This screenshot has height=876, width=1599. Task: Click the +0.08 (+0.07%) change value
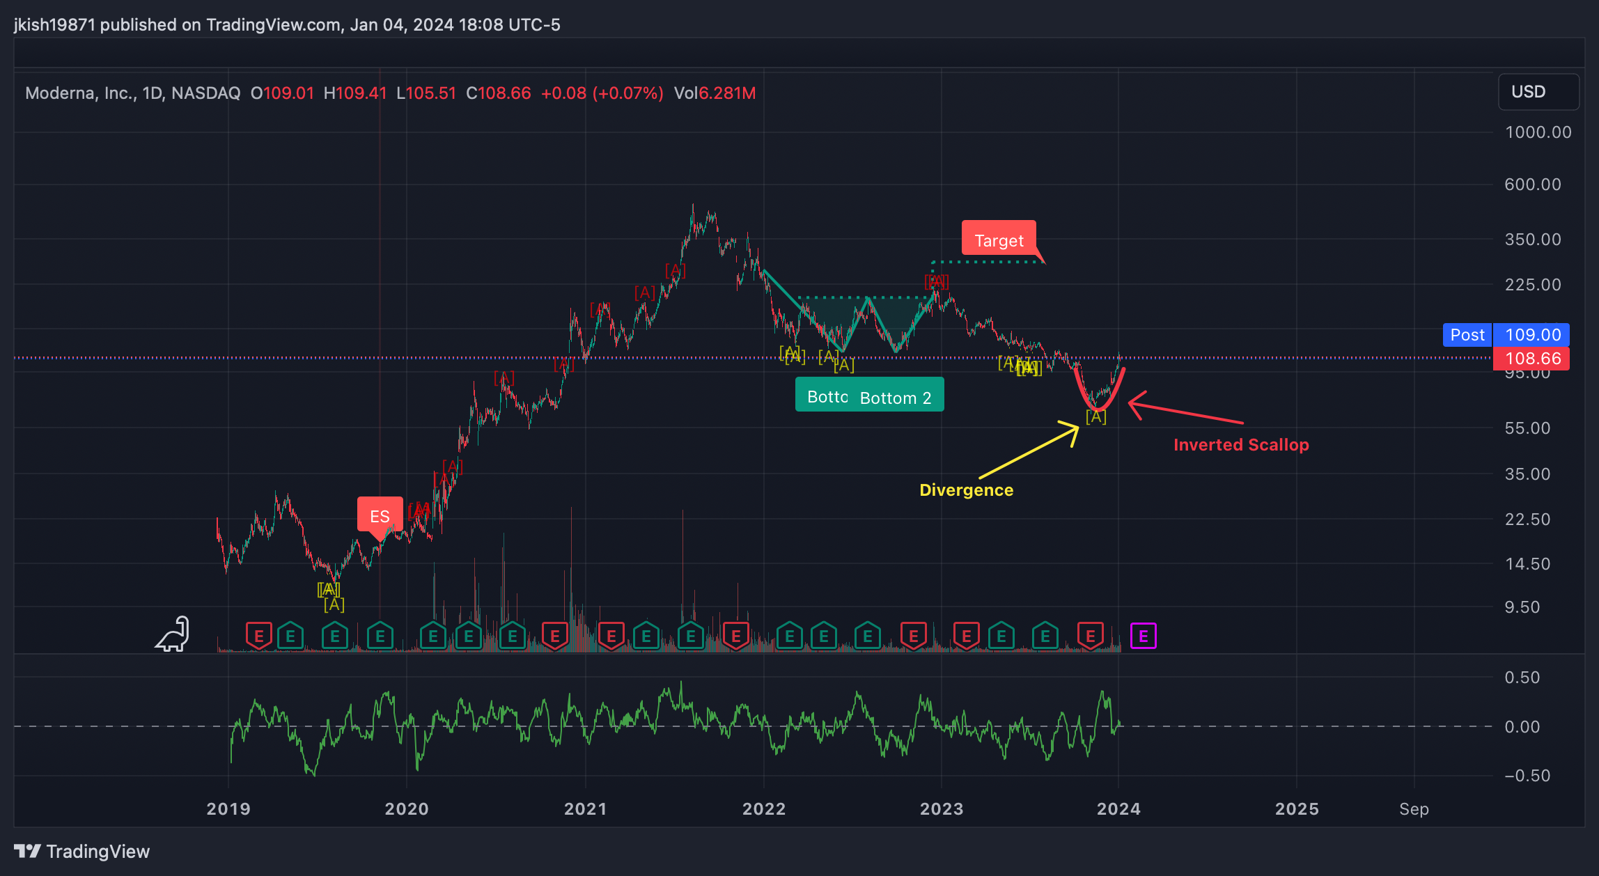tap(602, 93)
